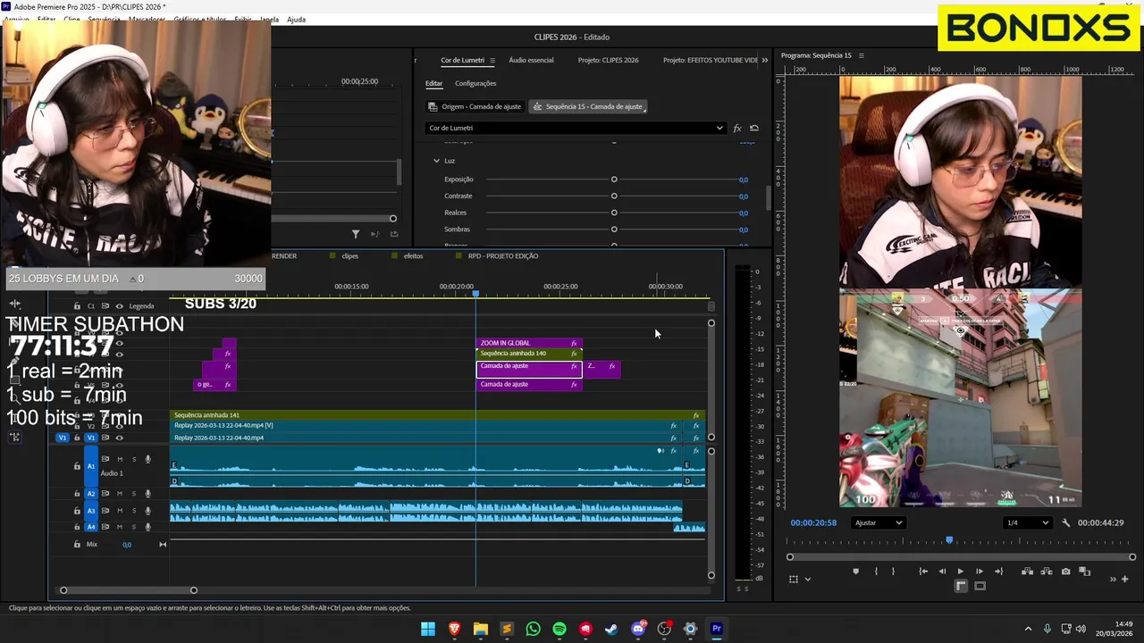
Task: Adjust the Exposição slider
Action: tap(614, 180)
